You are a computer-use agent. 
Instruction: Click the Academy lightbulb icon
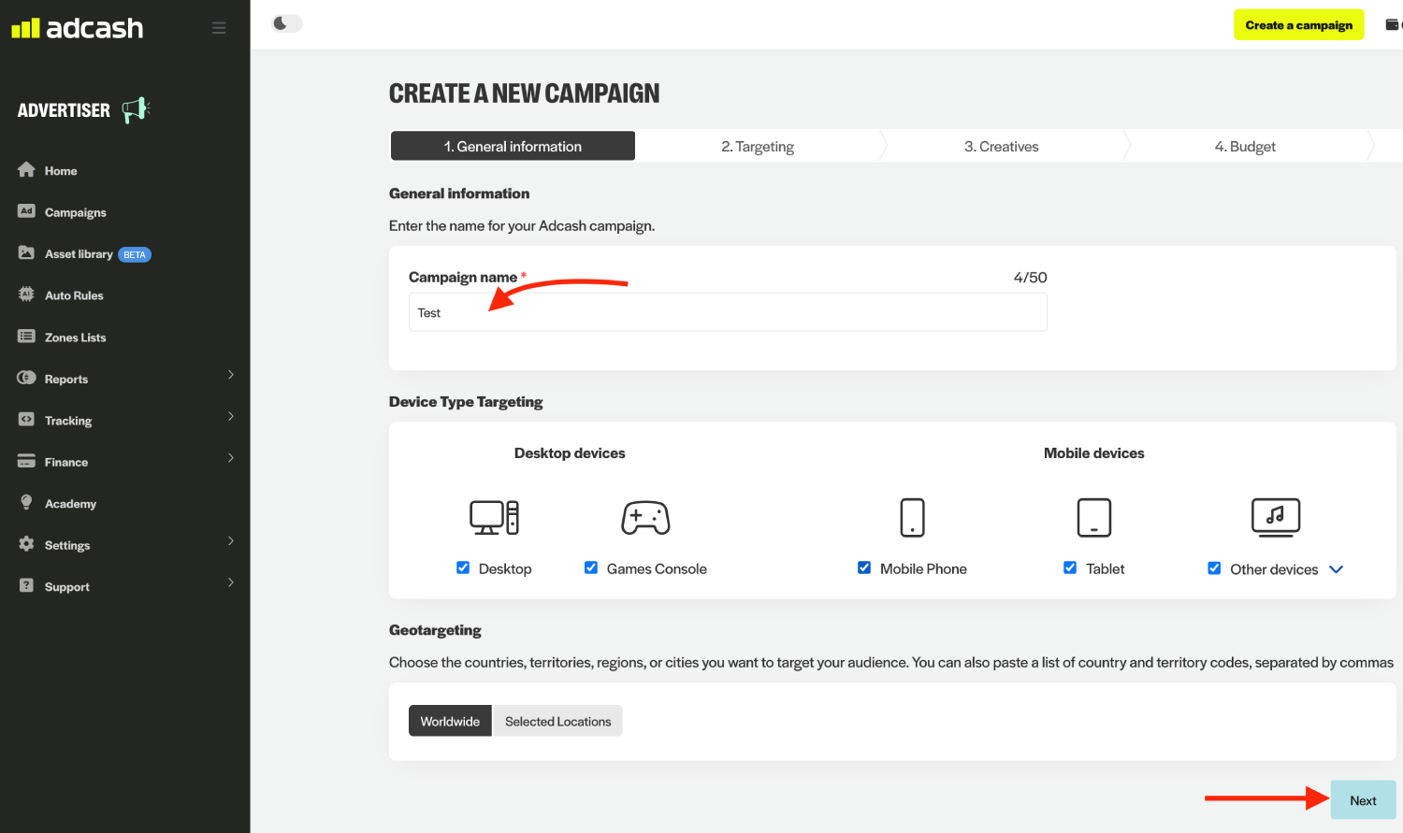26,503
